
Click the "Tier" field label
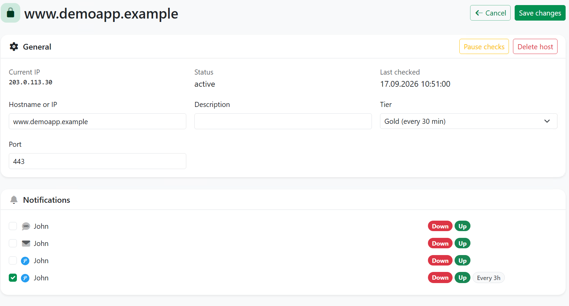386,105
